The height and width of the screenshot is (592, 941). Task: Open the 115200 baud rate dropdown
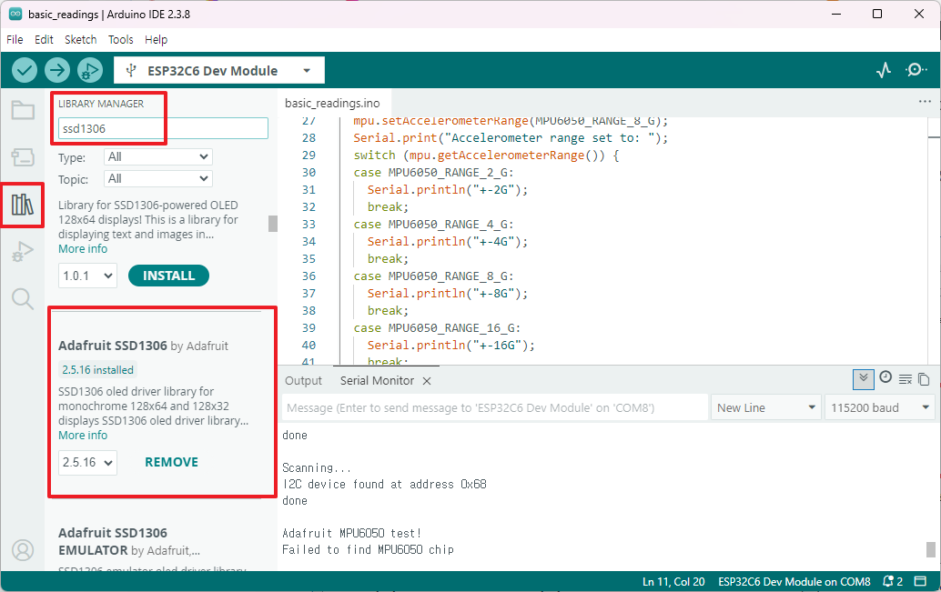click(880, 408)
